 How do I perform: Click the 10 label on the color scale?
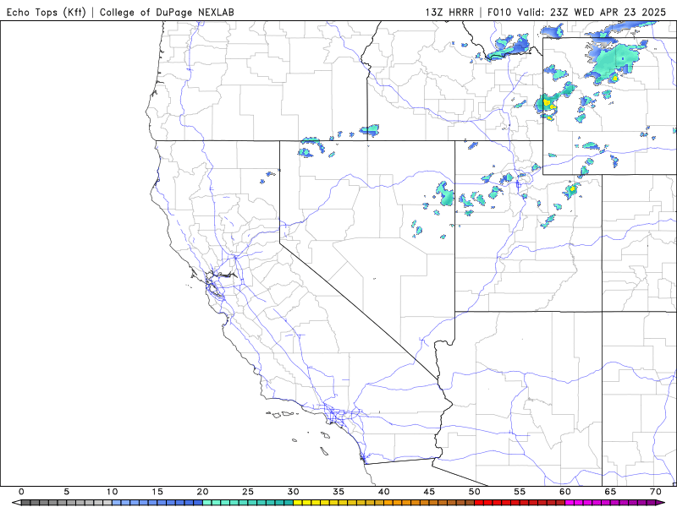(112, 492)
